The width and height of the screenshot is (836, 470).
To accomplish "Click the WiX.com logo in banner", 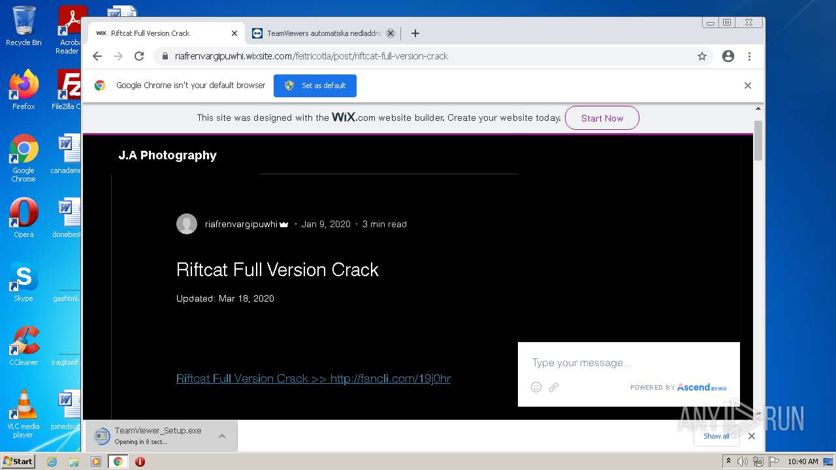I will (x=353, y=117).
